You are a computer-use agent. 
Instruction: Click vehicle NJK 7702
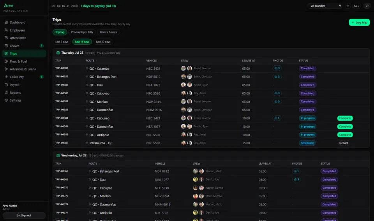(x=161, y=213)
